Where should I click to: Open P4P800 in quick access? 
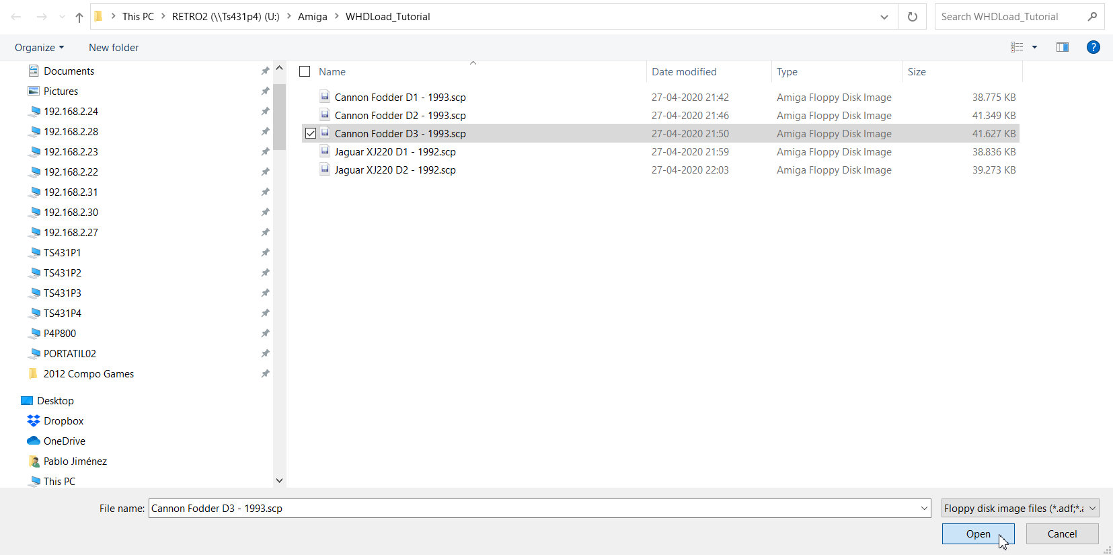click(60, 334)
